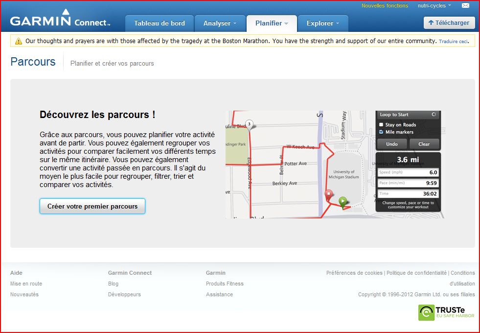
Task: Open Politique de confidentialité link
Action: pos(416,273)
